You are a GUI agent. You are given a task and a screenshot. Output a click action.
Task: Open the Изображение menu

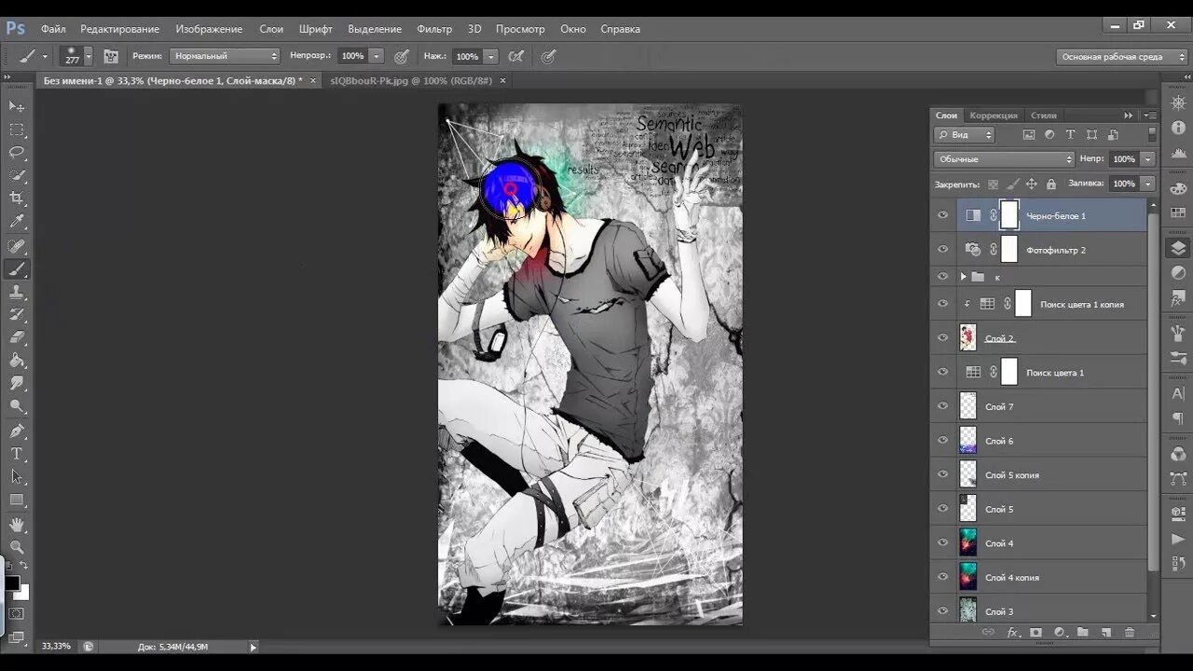[209, 29]
